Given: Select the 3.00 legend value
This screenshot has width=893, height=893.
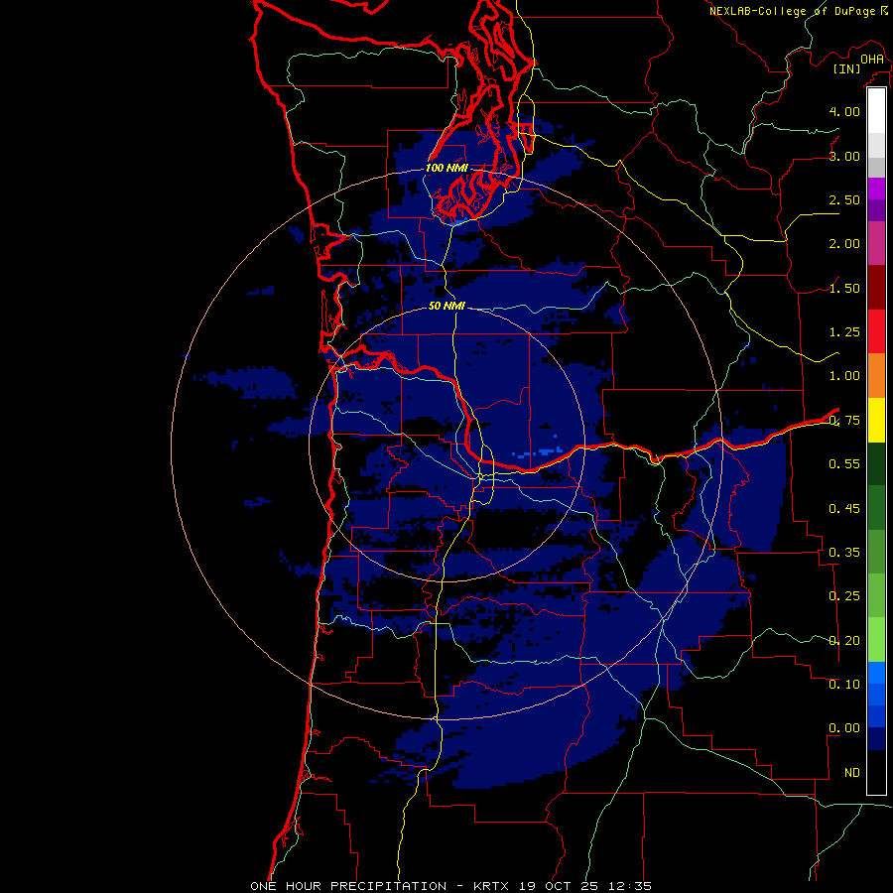Looking at the screenshot, I should (844, 156).
